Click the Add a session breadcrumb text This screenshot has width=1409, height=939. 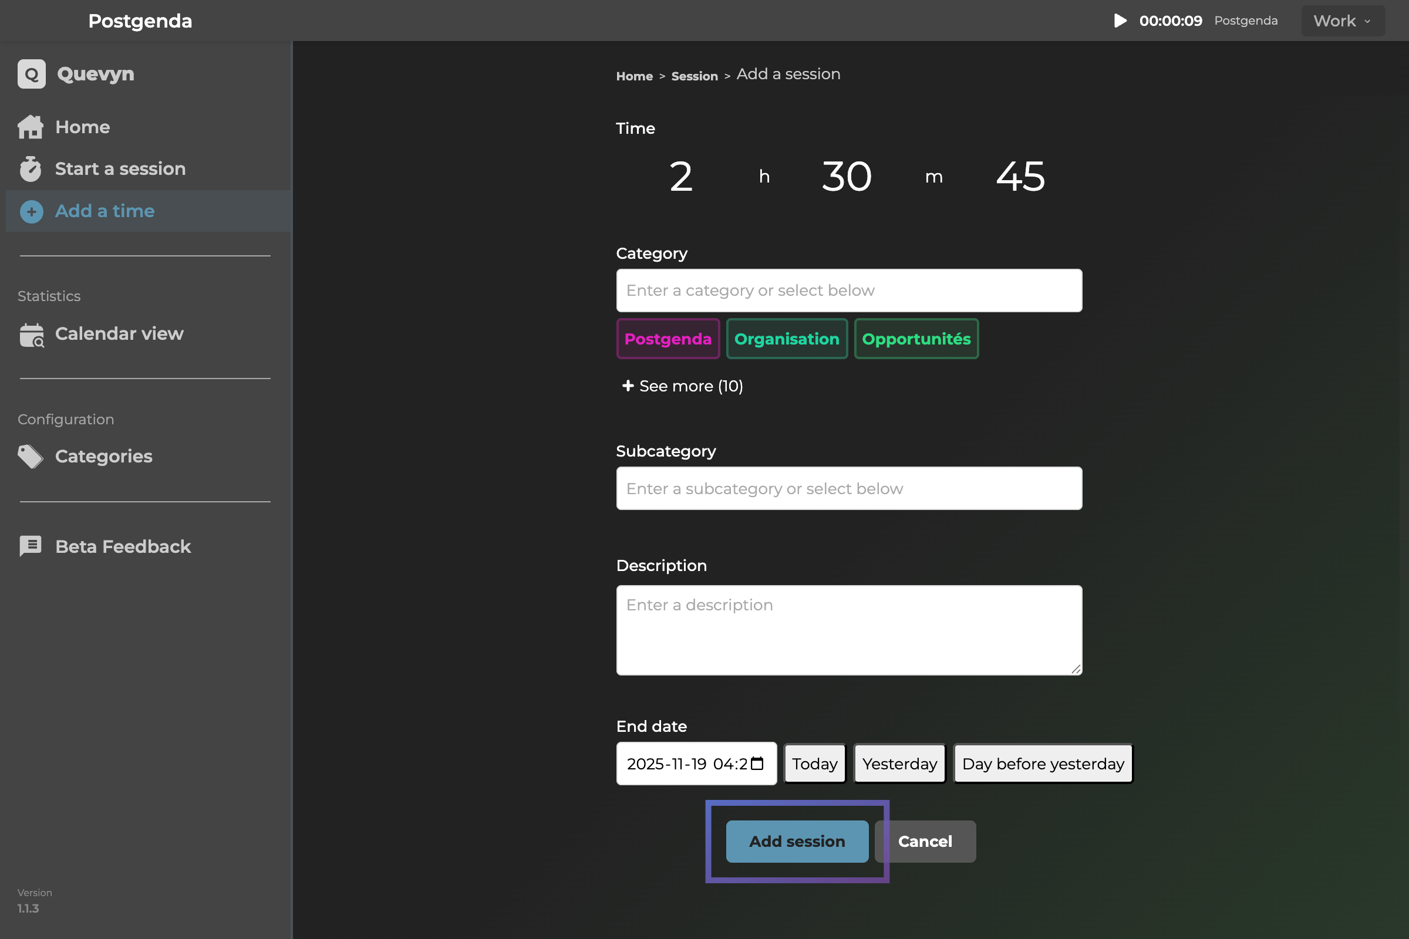click(x=788, y=75)
